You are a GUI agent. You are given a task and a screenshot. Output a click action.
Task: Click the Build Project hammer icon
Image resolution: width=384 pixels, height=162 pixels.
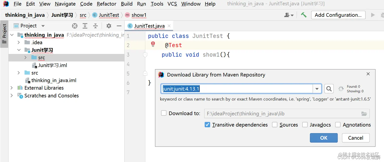tap(304, 15)
